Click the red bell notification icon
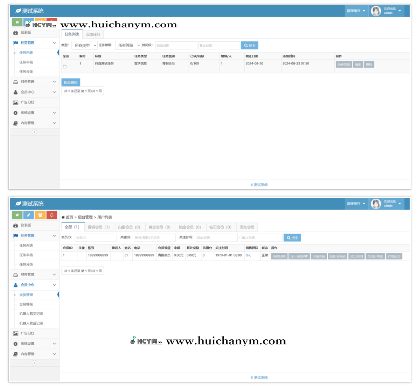This screenshot has width=417, height=387. [51, 215]
